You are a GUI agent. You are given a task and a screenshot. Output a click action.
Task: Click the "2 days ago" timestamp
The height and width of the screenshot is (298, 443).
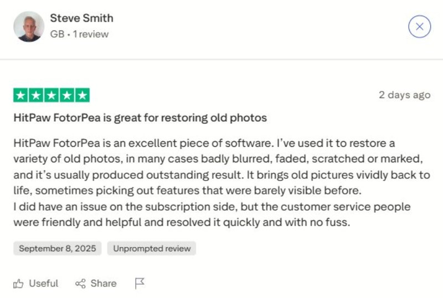404,95
